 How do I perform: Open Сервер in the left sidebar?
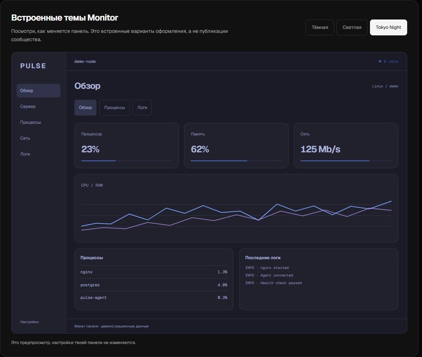(x=39, y=106)
